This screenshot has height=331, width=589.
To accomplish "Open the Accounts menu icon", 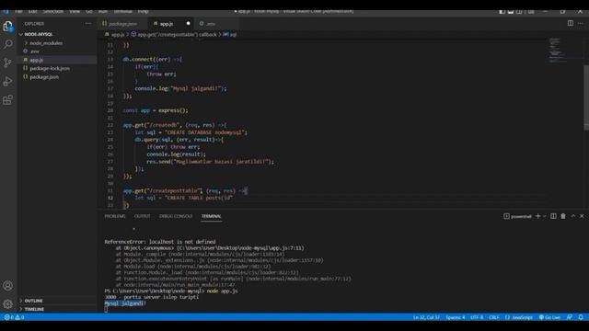I will point(8,286).
